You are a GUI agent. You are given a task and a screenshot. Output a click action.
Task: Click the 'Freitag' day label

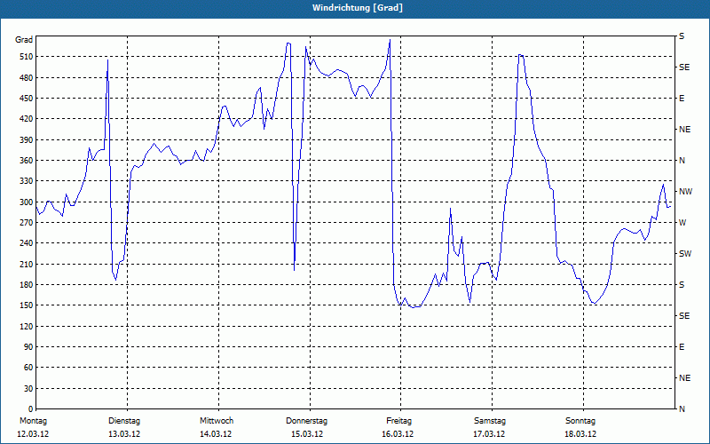pyautogui.click(x=398, y=421)
